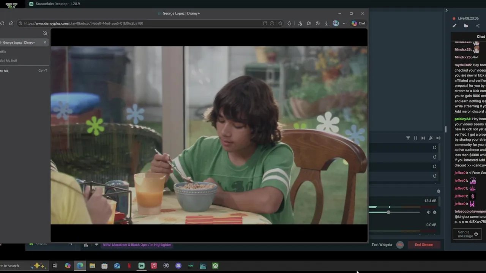The image size is (486, 273).
Task: Open stats bar chart icon in footer
Action: (x=86, y=245)
